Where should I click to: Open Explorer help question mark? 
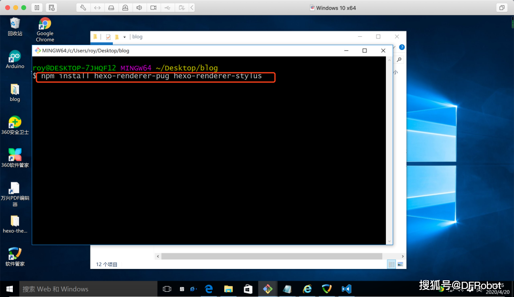pyautogui.click(x=402, y=47)
